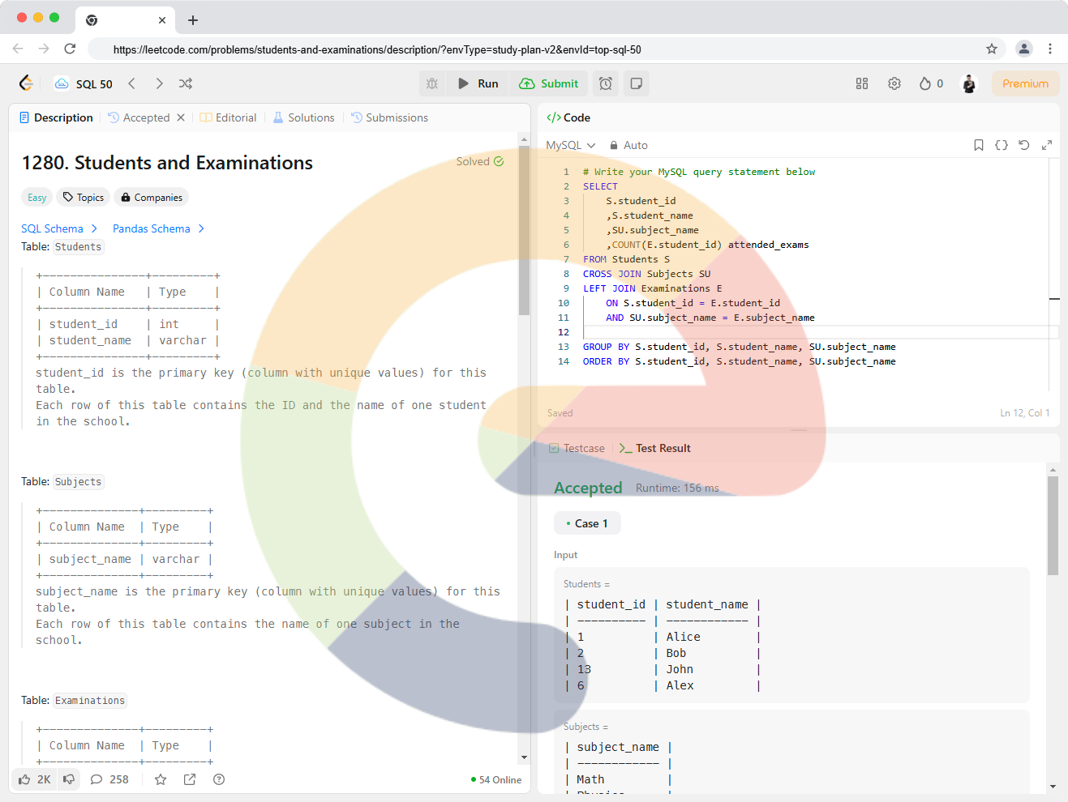Image resolution: width=1068 pixels, height=802 pixels.
Task: Click the Premium button
Action: click(1025, 83)
